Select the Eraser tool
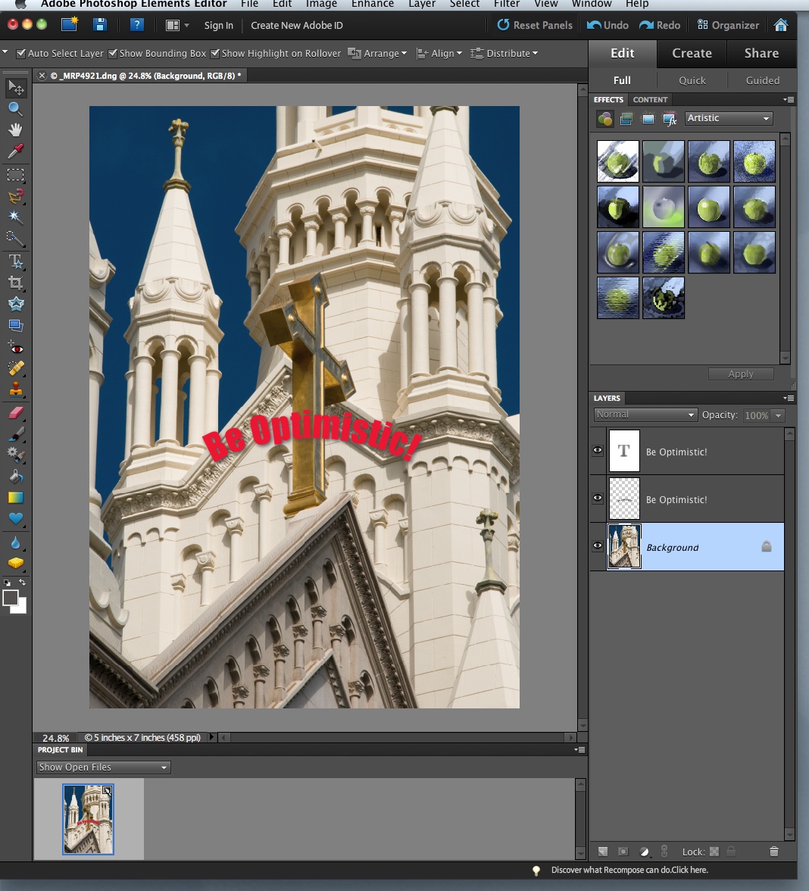The height and width of the screenshot is (891, 809). coord(15,413)
